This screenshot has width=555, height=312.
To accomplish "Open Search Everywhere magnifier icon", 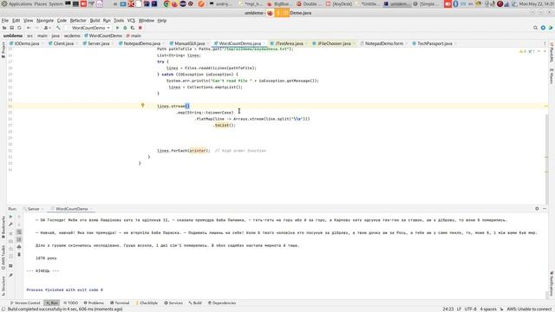I will tap(535, 28).
